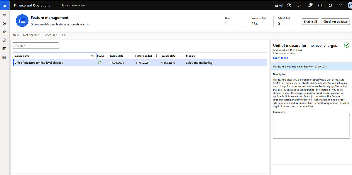Expand the navigation pane hamburger icon
Screen dimensions: 352x175
[4, 15]
